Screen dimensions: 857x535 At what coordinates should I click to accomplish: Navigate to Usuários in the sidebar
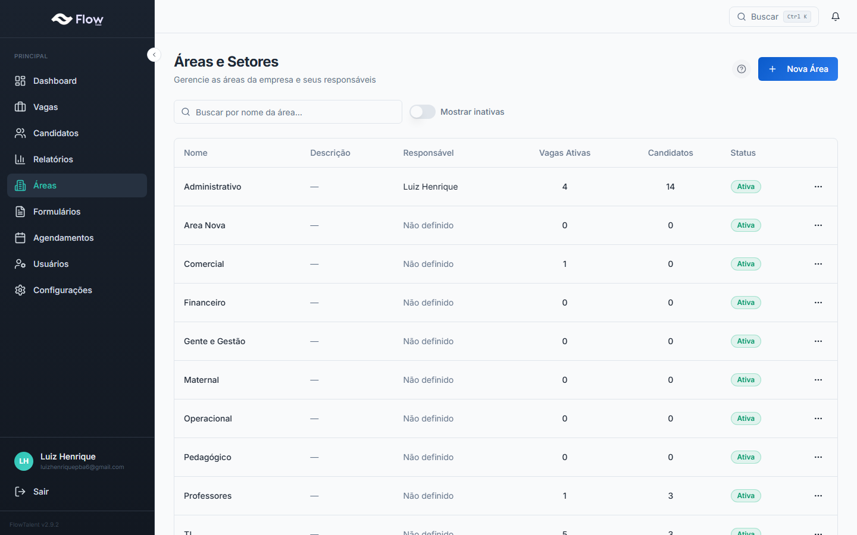[51, 264]
